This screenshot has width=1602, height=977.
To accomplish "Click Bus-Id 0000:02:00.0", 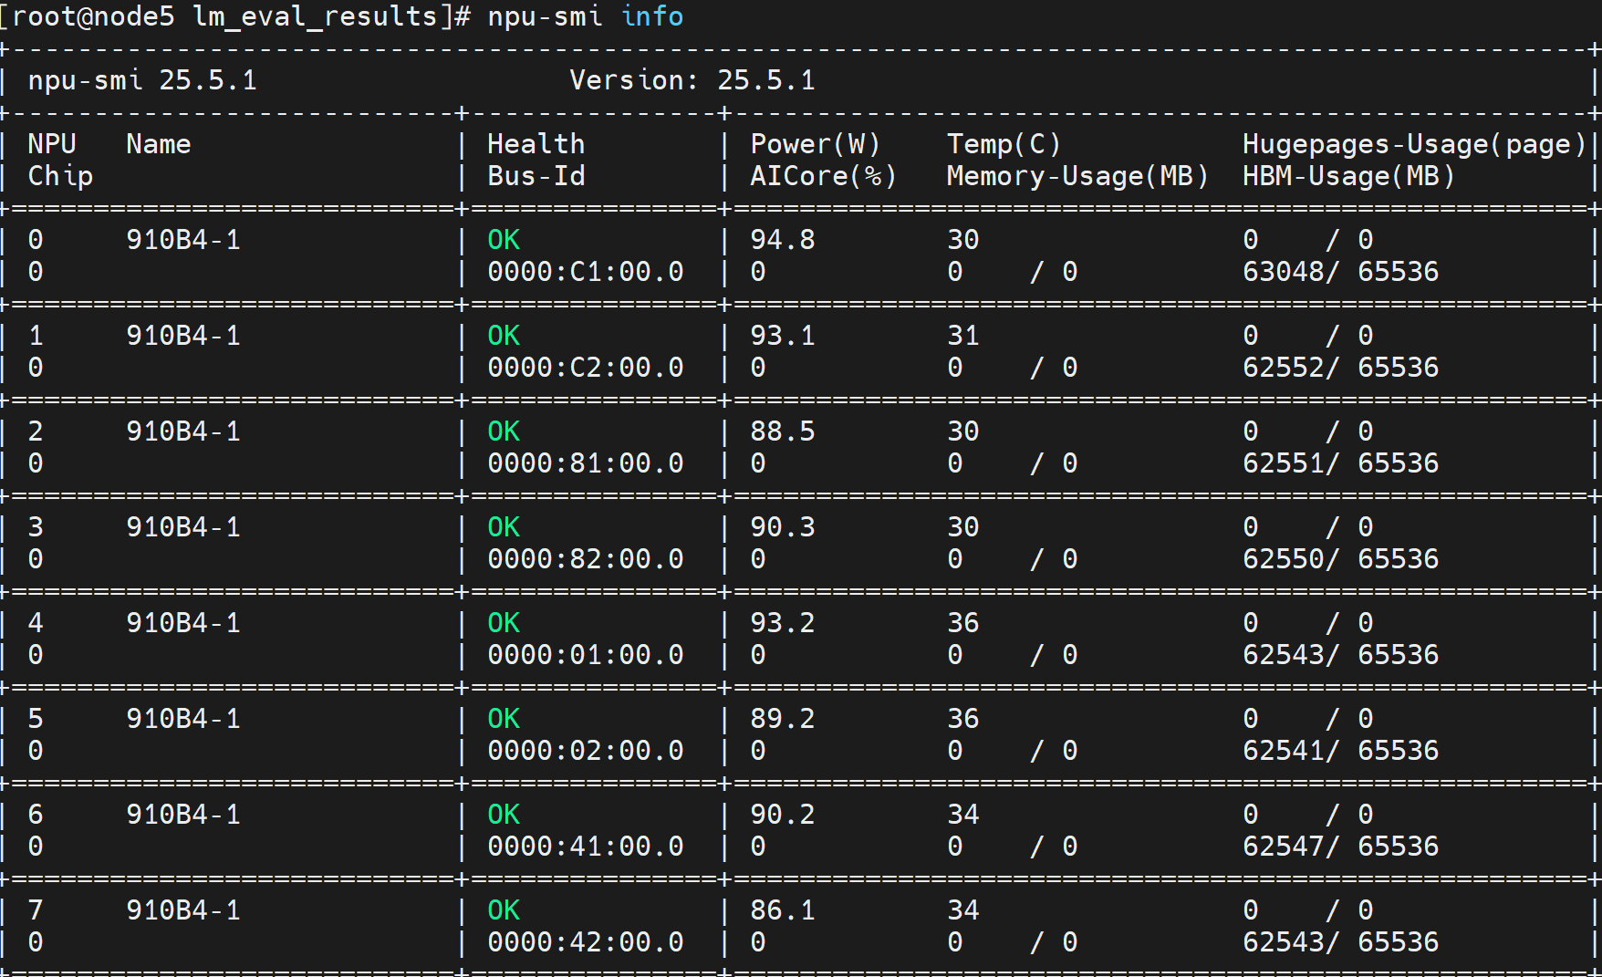I will [585, 751].
